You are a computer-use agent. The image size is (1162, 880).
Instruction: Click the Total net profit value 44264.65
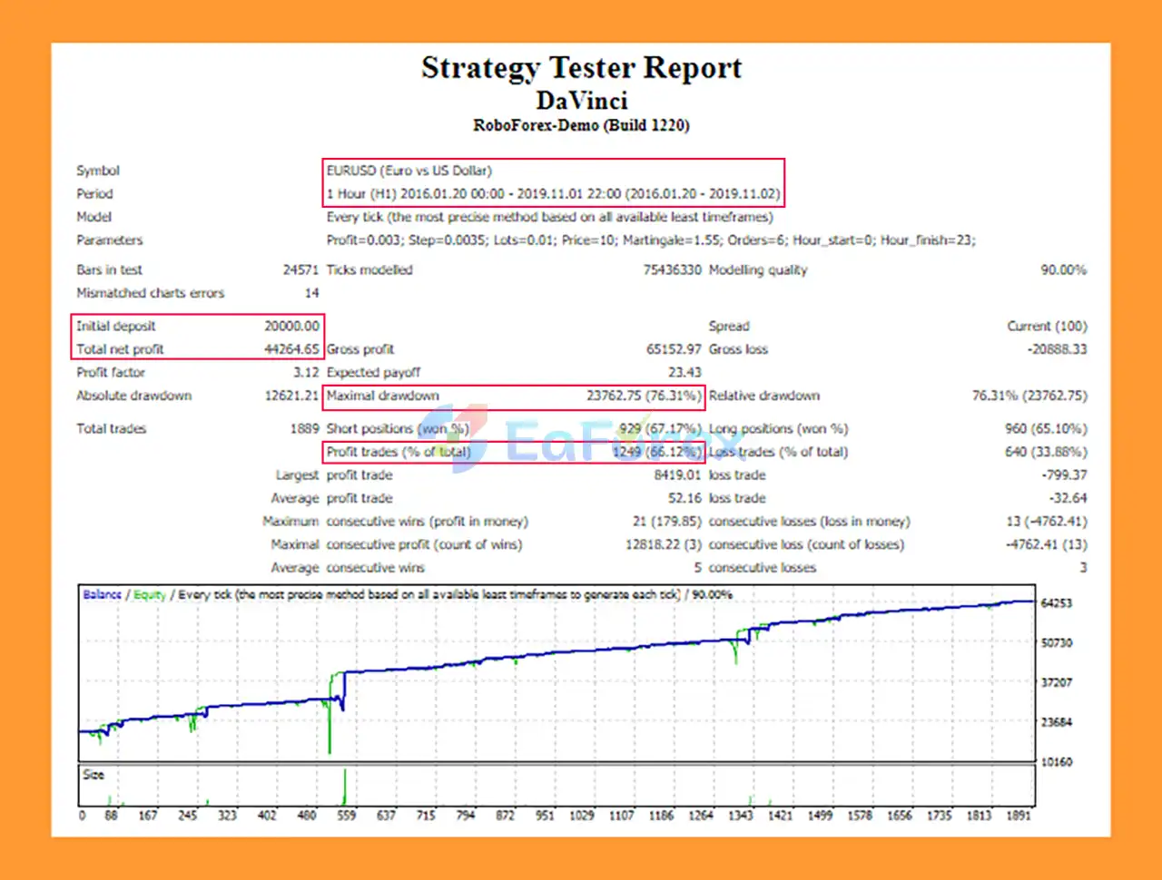[291, 349]
